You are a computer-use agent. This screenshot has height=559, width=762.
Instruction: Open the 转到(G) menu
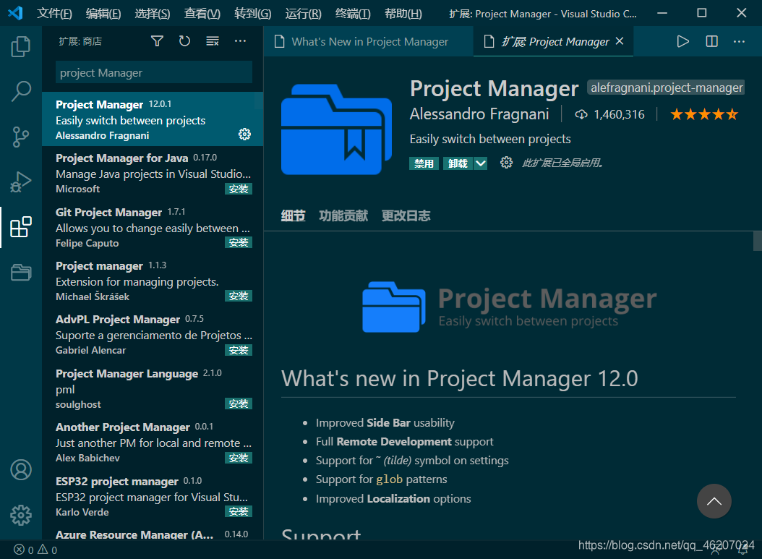click(253, 14)
